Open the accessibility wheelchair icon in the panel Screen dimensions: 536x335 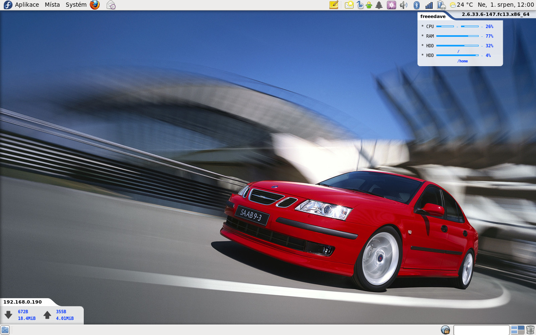pos(360,5)
